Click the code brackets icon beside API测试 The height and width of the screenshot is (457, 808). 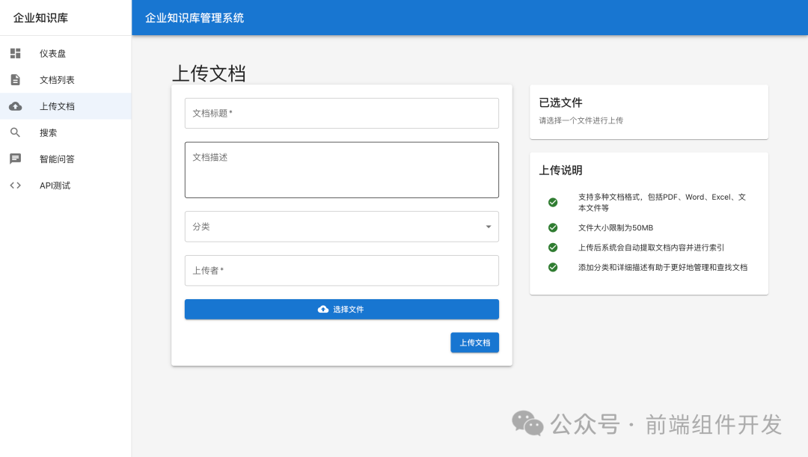point(15,185)
